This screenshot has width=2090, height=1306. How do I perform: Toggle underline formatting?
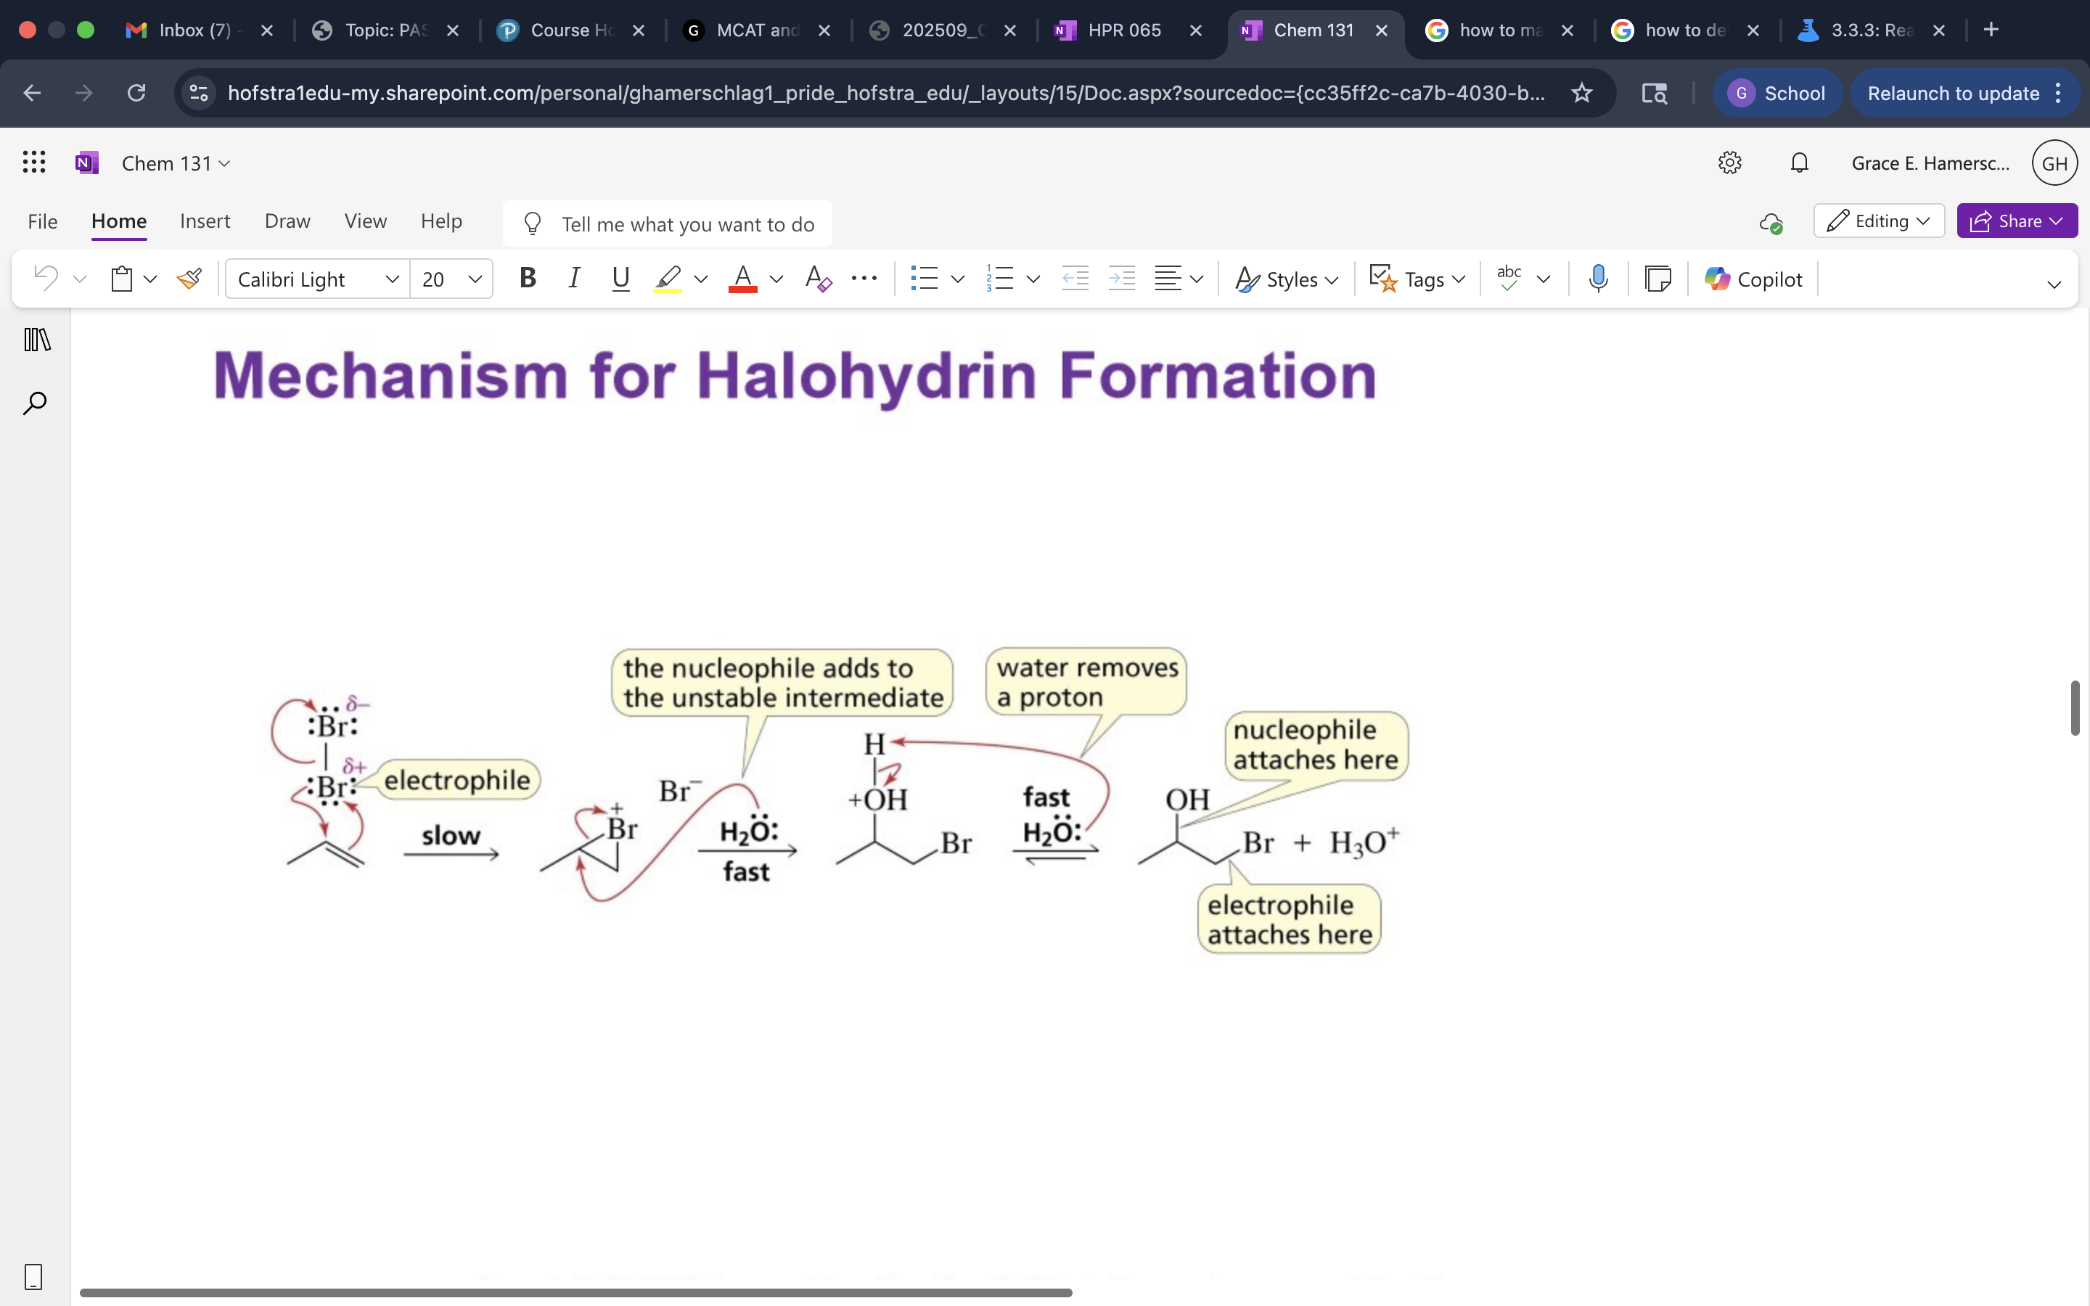pos(620,279)
